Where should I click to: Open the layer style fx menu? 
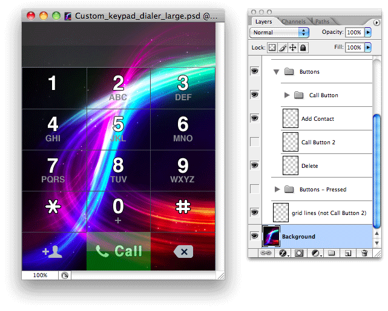[x=283, y=253]
